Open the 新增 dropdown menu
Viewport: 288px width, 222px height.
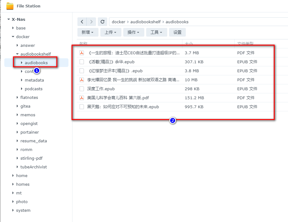[x=88, y=32]
